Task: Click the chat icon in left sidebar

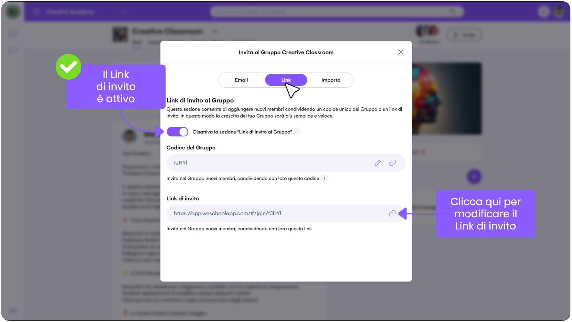Action: (13, 50)
